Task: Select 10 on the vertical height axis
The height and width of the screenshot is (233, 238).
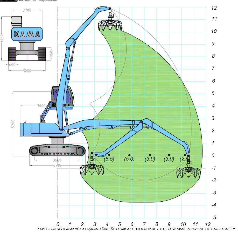Action: [214, 31]
